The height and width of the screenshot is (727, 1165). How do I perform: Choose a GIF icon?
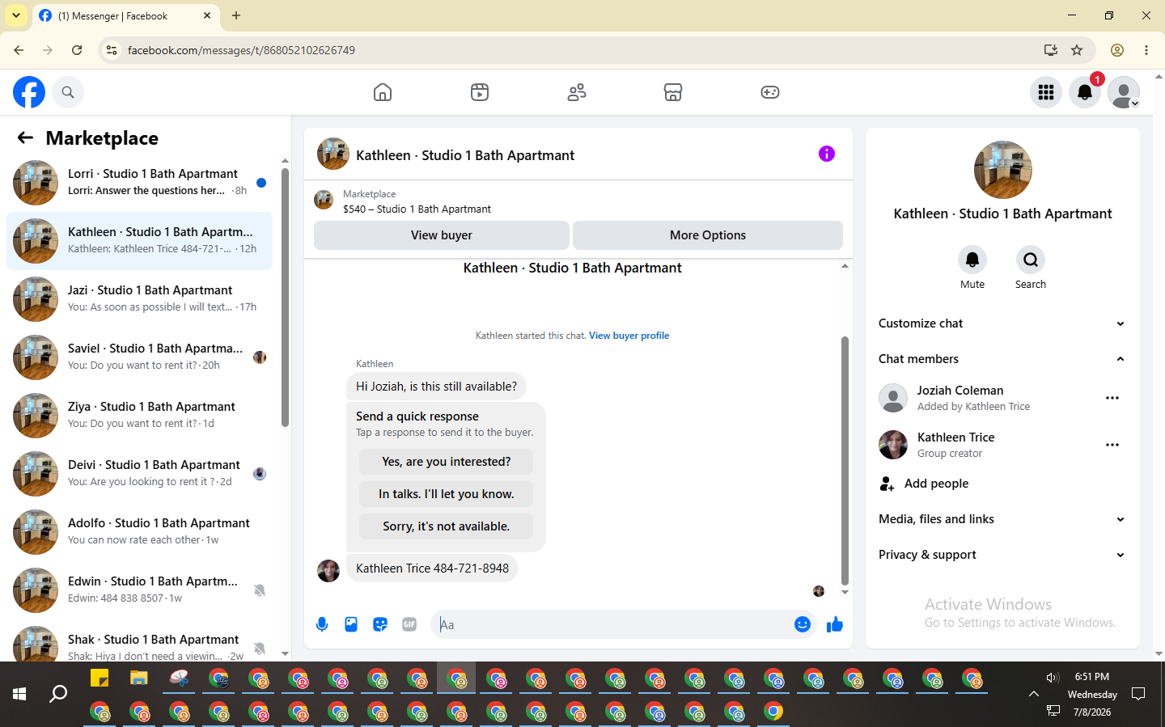(409, 624)
